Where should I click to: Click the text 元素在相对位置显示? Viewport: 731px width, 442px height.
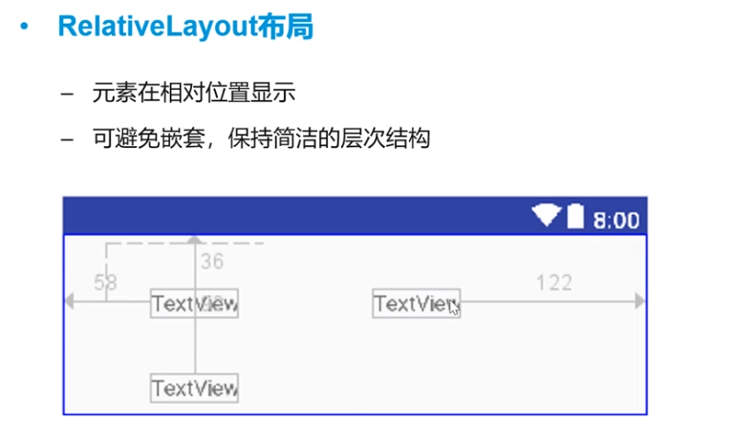click(194, 94)
